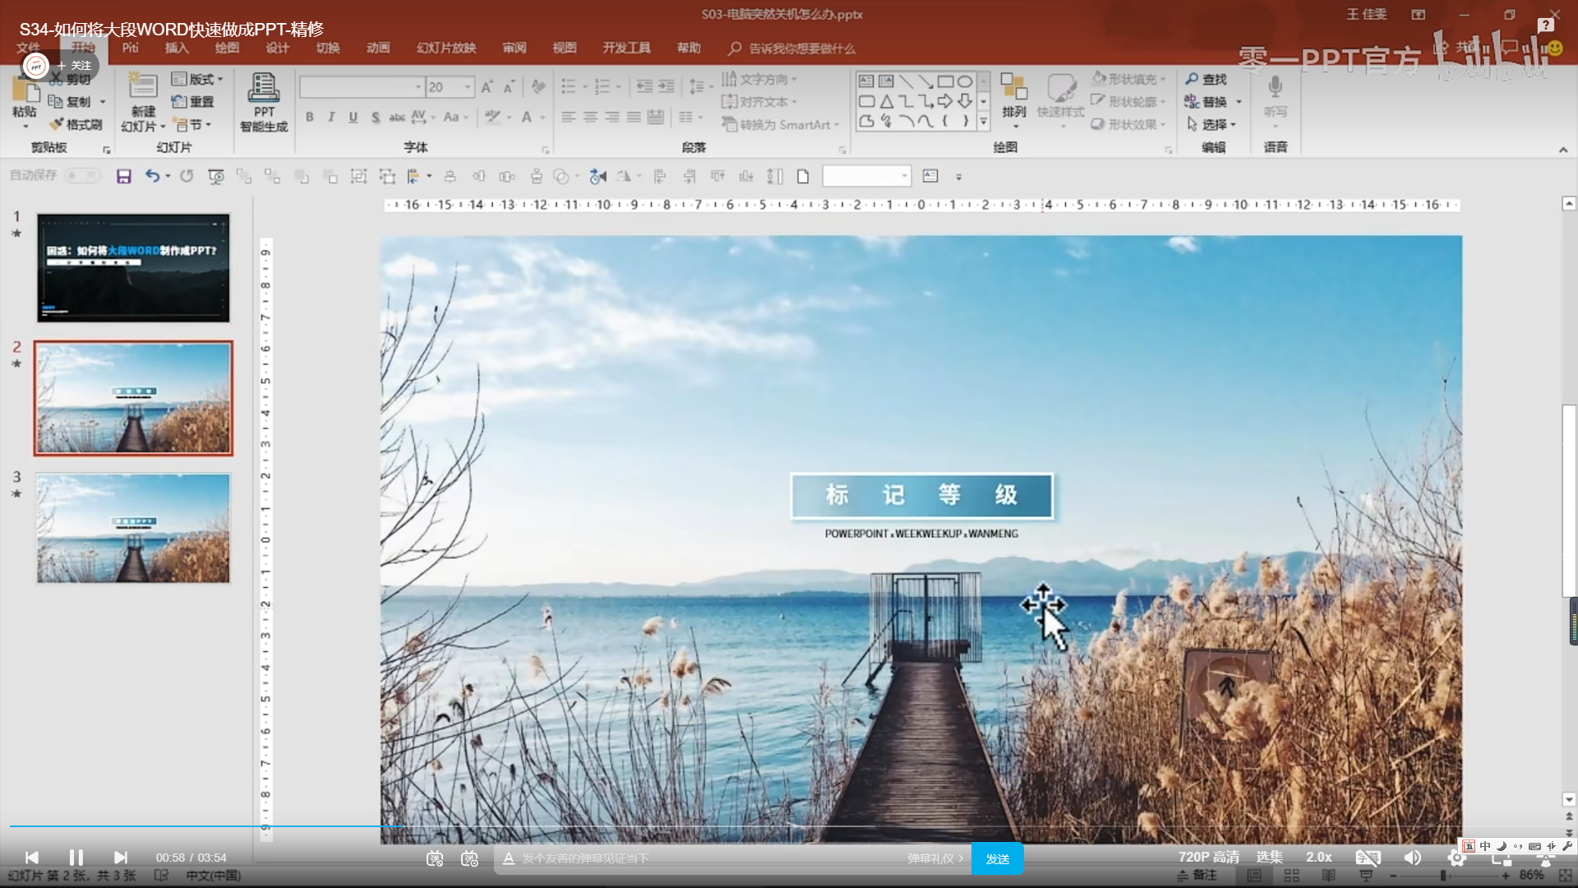Expand the shapes gallery More arrow

tap(984, 122)
